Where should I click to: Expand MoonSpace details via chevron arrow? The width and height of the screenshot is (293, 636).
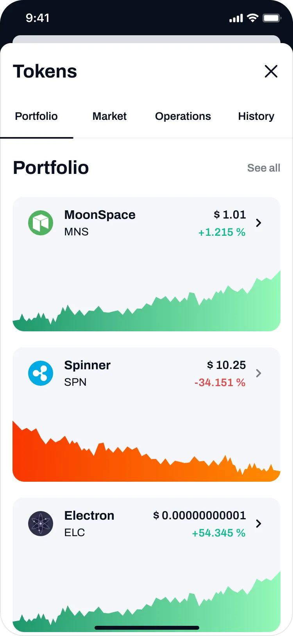(258, 223)
